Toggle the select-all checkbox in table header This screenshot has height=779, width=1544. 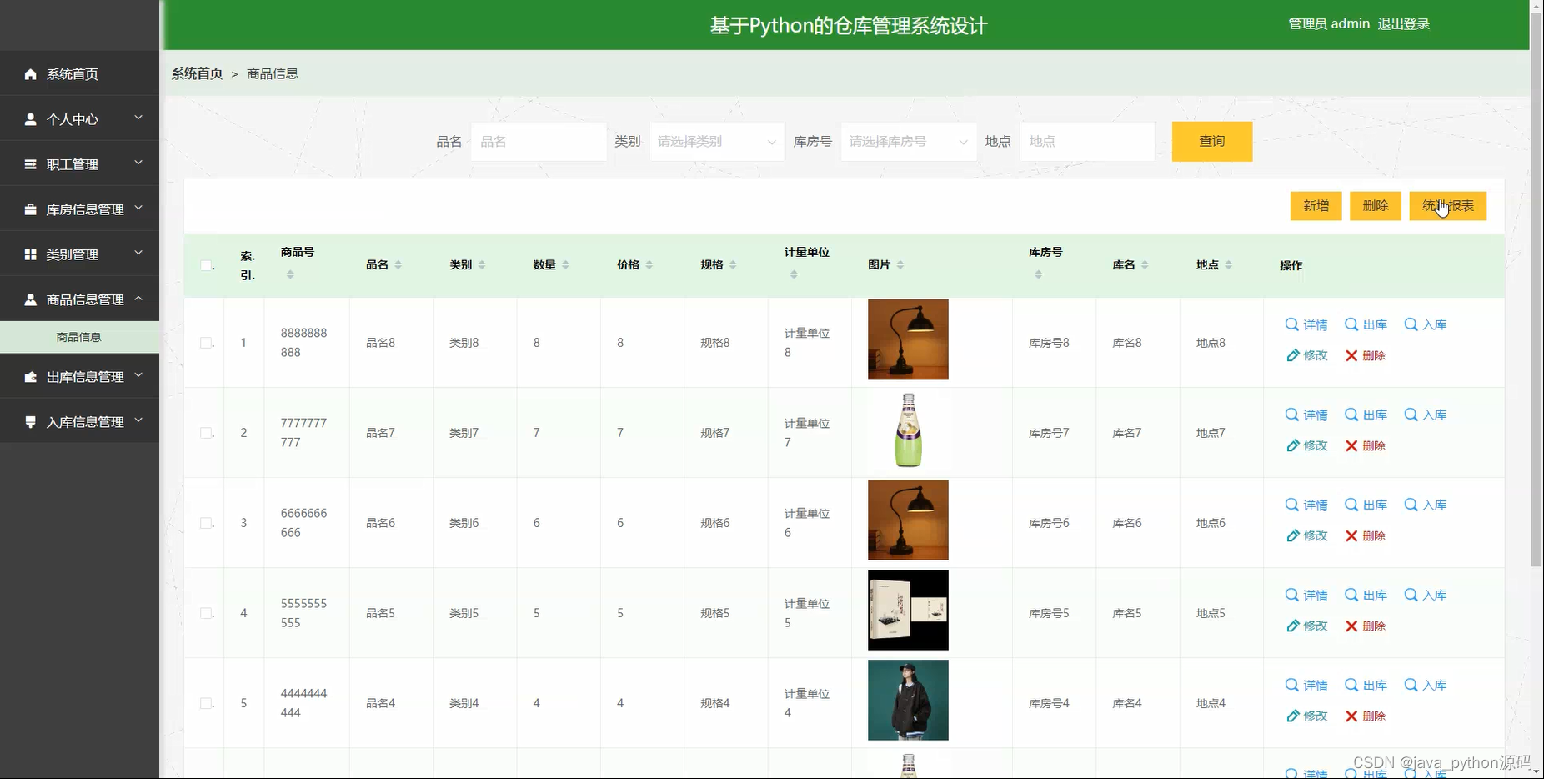point(206,265)
